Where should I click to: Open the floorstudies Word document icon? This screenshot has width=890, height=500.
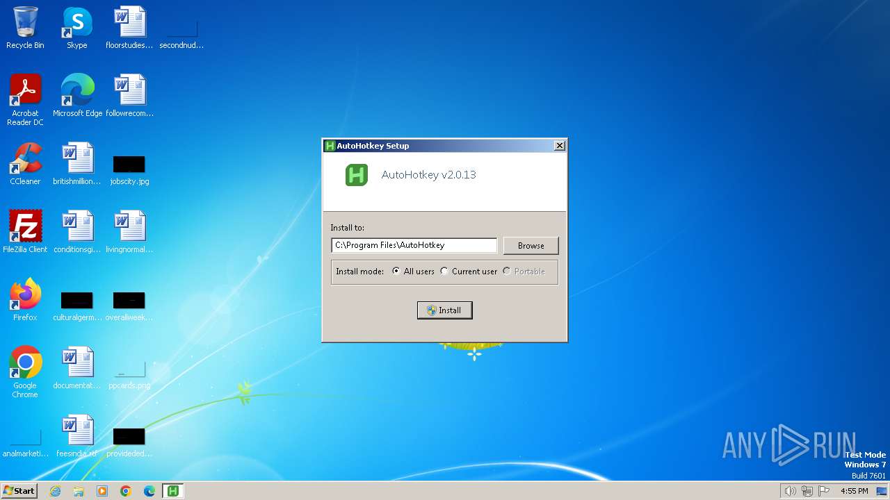(x=129, y=28)
